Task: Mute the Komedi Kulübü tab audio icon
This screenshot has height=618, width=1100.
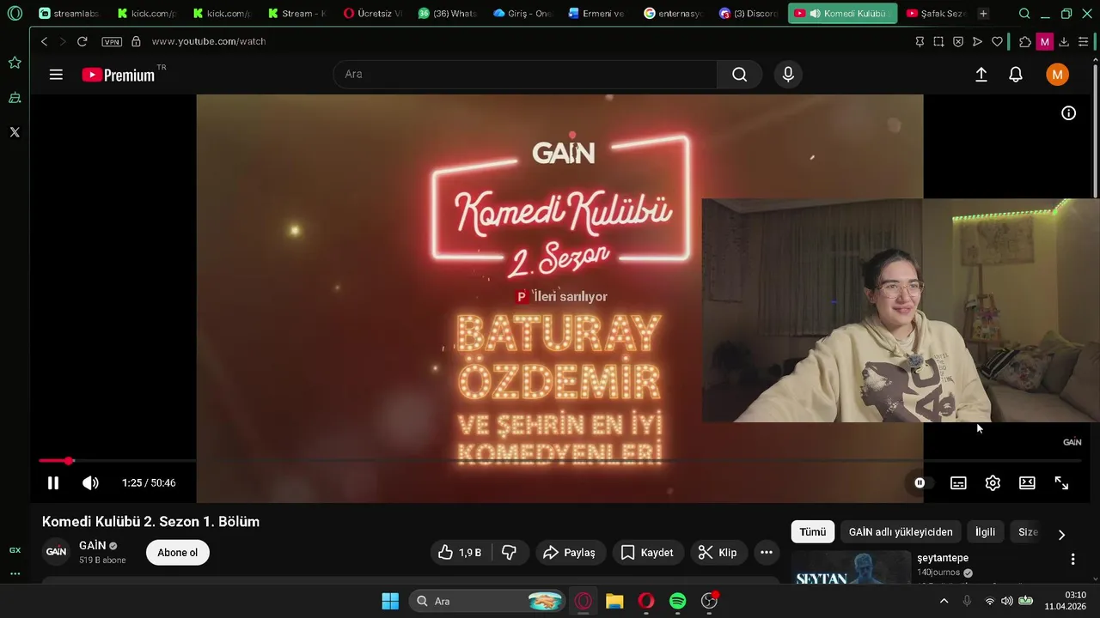Action: click(x=815, y=14)
